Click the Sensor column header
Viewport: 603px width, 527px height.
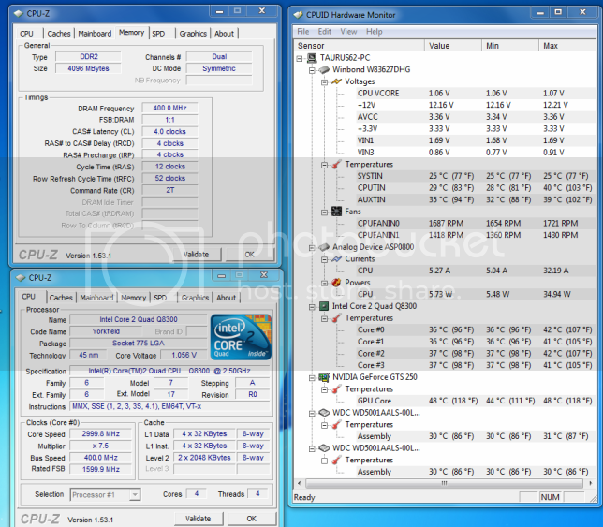click(360, 45)
